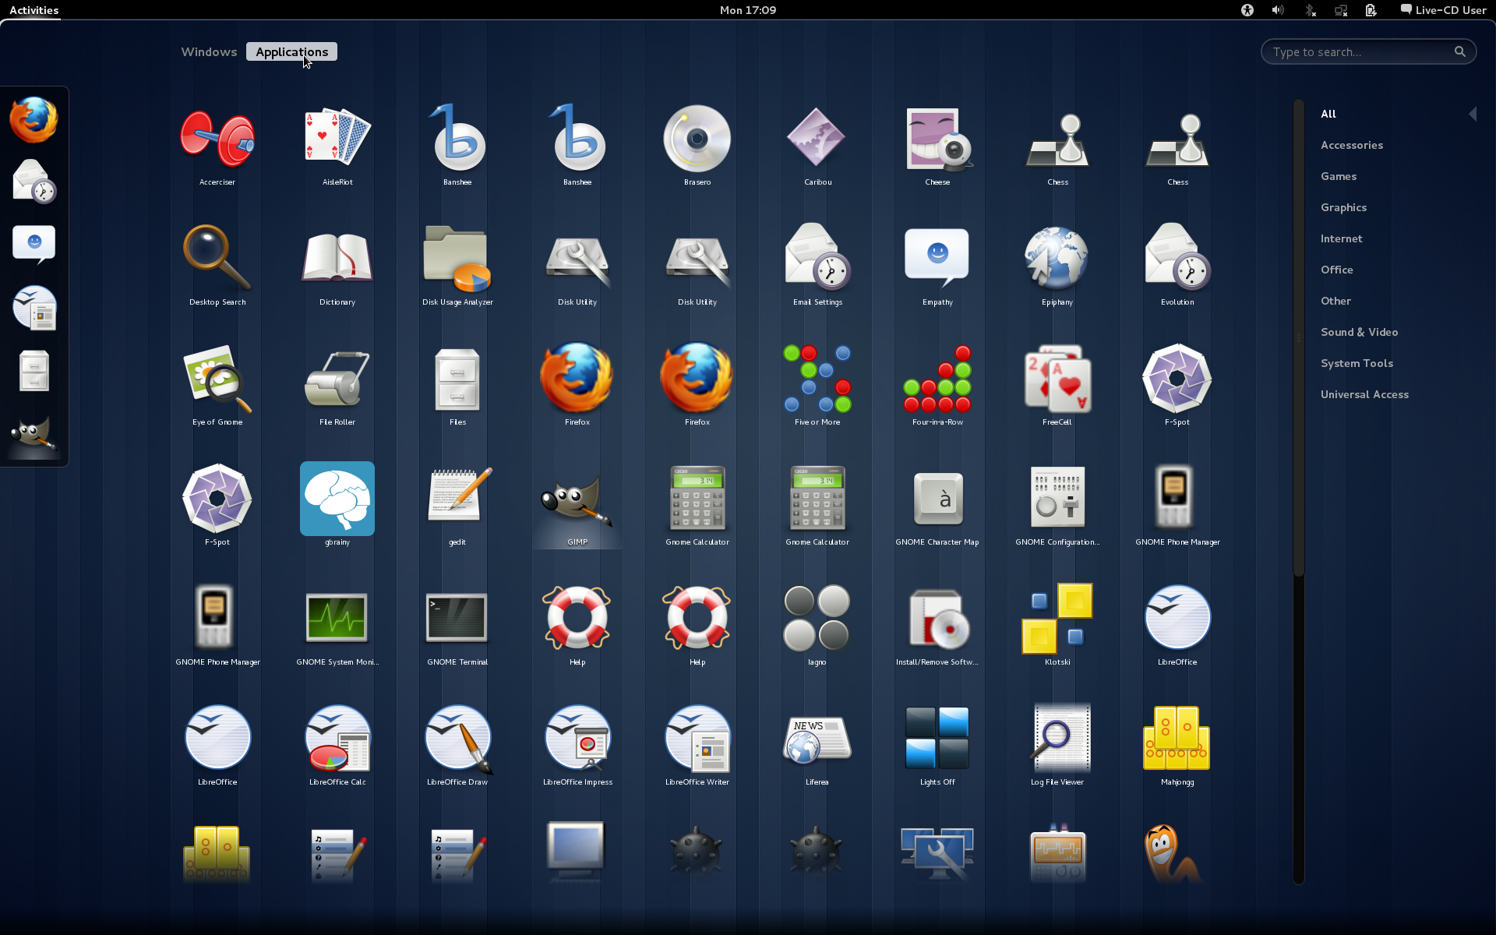
Task: Filter by Accessories category
Action: click(1352, 145)
